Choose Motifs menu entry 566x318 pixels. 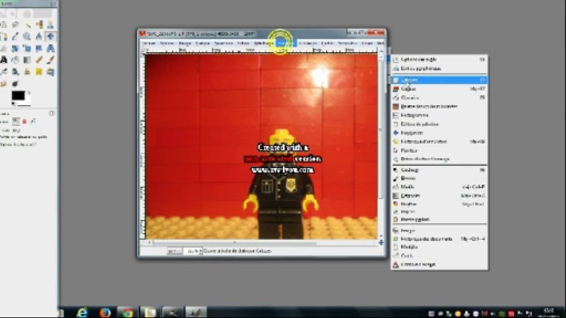coord(438,187)
